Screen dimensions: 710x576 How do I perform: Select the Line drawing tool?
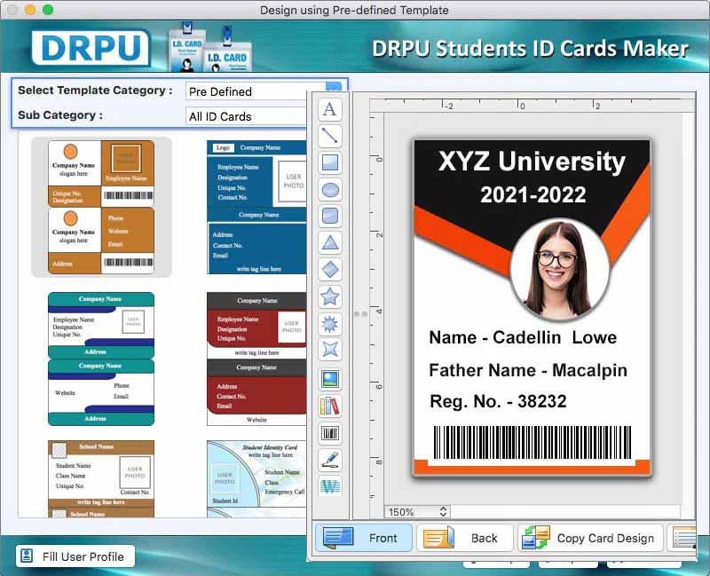(x=329, y=136)
